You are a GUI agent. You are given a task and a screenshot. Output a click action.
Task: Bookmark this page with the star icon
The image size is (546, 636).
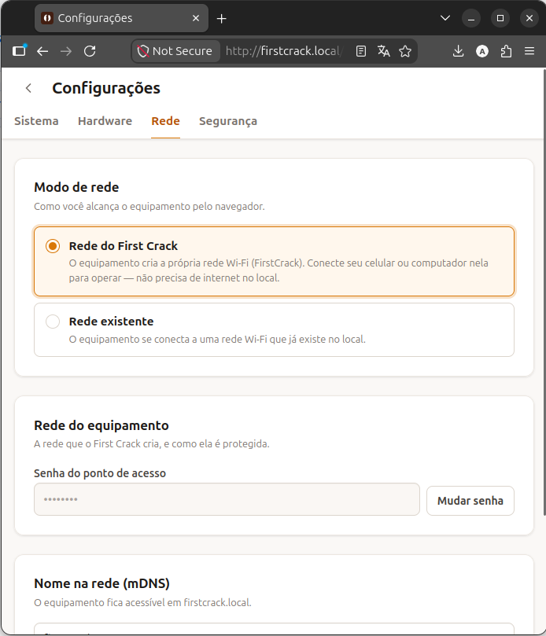[405, 51]
